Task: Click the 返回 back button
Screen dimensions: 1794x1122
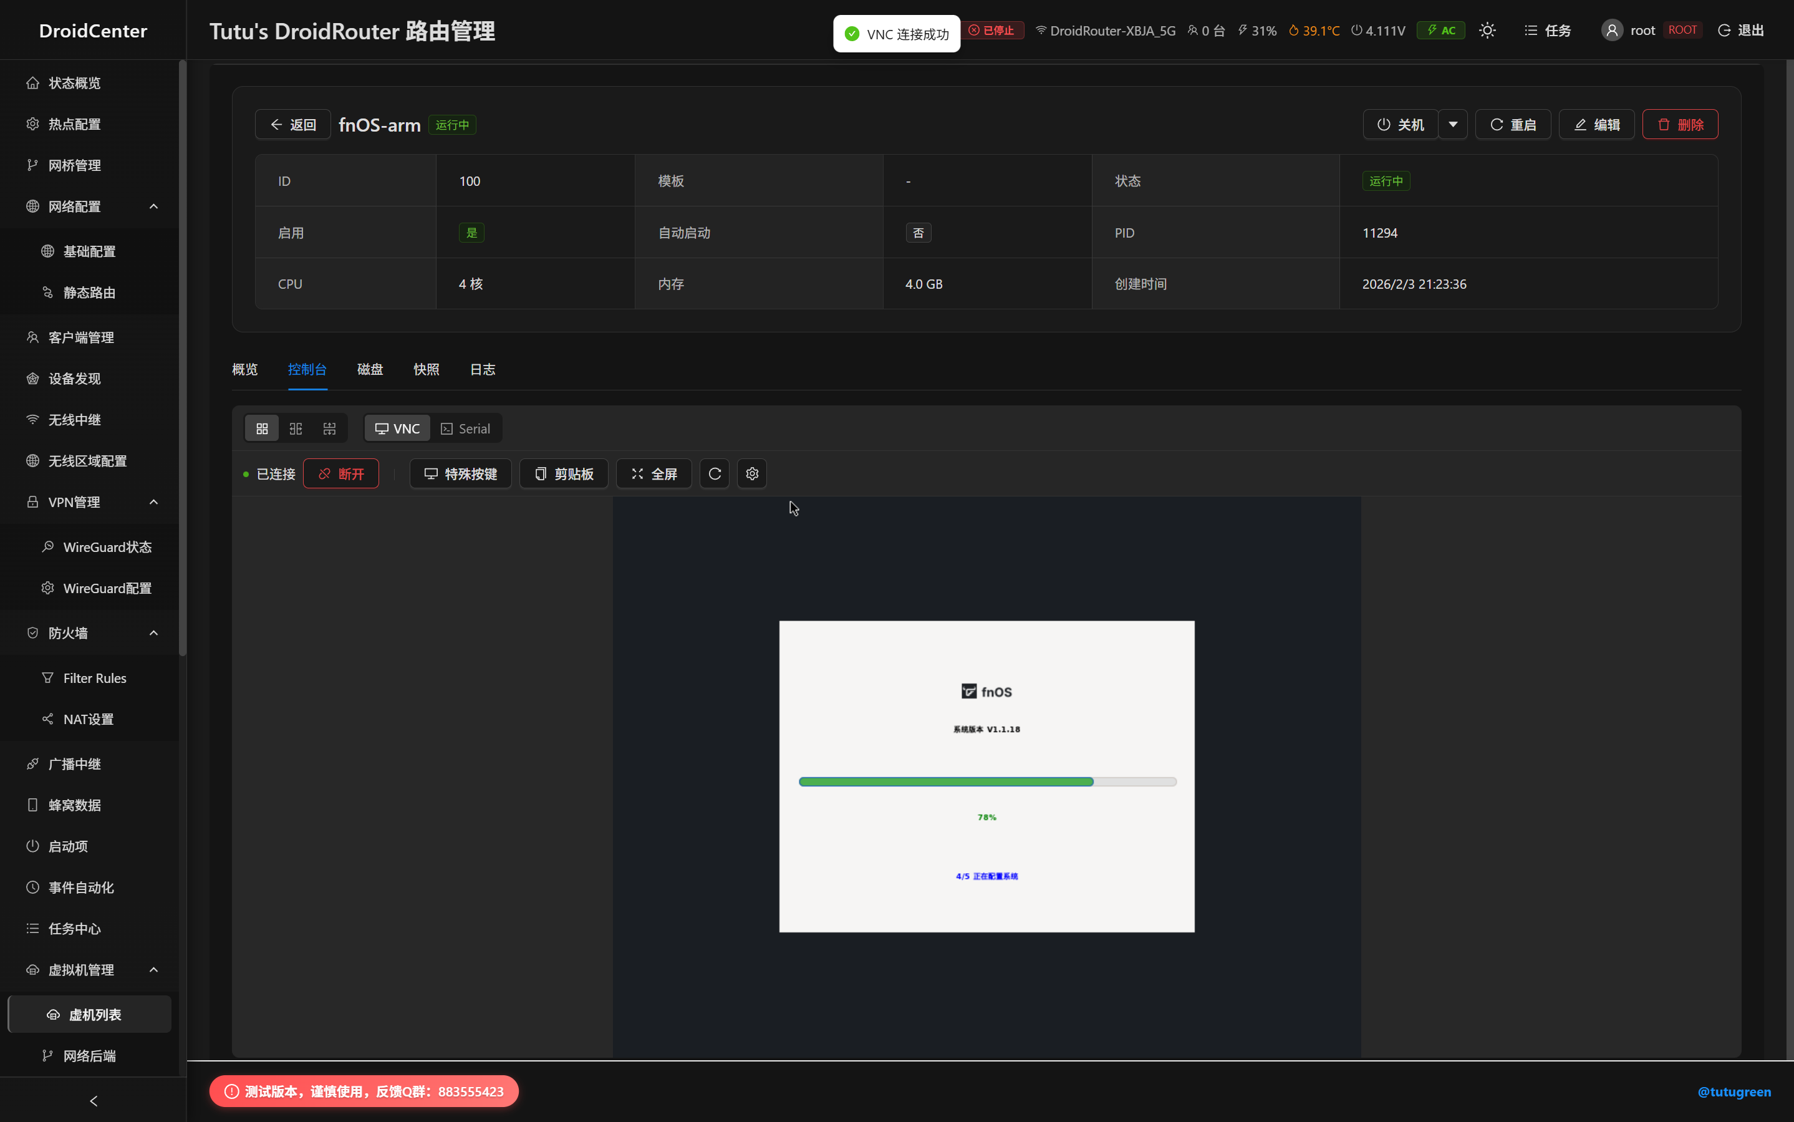Action: [293, 124]
